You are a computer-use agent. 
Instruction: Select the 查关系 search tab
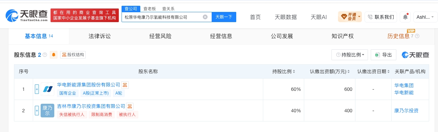pyautogui.click(x=168, y=9)
